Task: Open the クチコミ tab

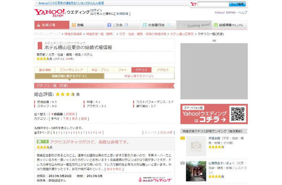Action: (x=141, y=70)
